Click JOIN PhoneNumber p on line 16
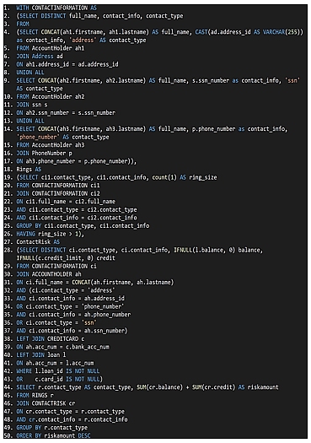Screen dimensions: 311x443 coord(44,153)
